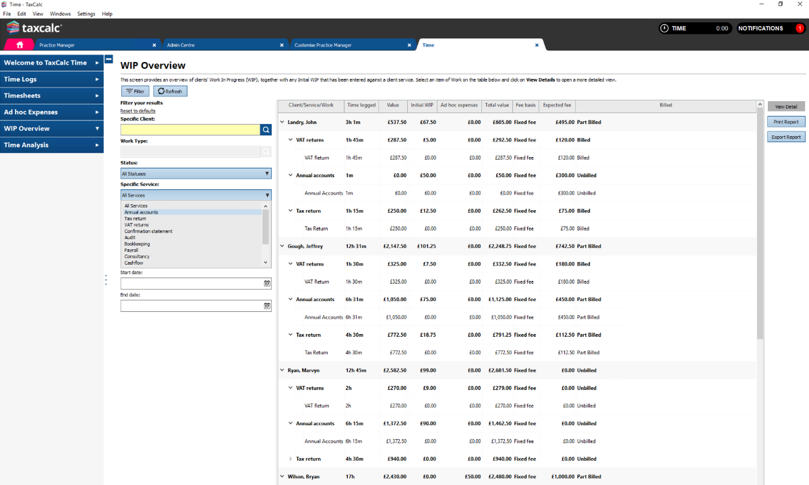Click Reset to defaults link
Viewport: 809px width, 485px height.
point(138,110)
